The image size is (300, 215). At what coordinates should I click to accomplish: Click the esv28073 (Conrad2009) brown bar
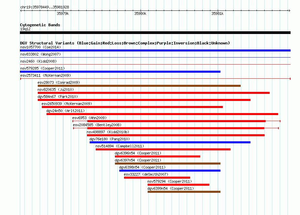coord(139,86)
